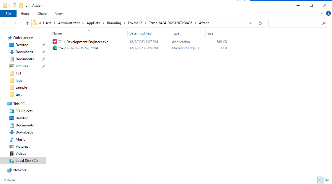Click the C++ Development Engineer.exe file icon
Viewport: 332px width, 184px height.
click(55, 42)
